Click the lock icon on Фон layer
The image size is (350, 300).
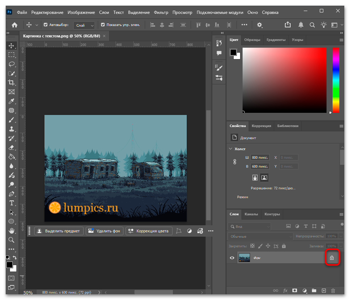tap(332, 258)
